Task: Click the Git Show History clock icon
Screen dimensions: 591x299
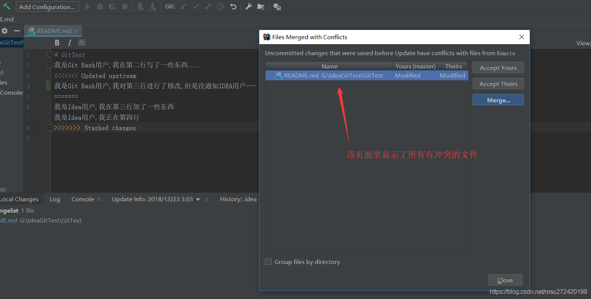Action: 220,6
